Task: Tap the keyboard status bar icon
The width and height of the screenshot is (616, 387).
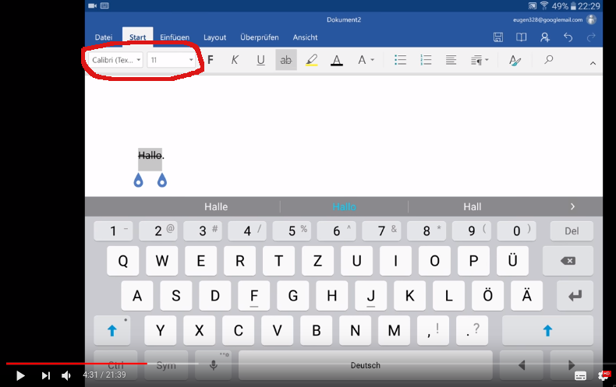Action: 104,5
